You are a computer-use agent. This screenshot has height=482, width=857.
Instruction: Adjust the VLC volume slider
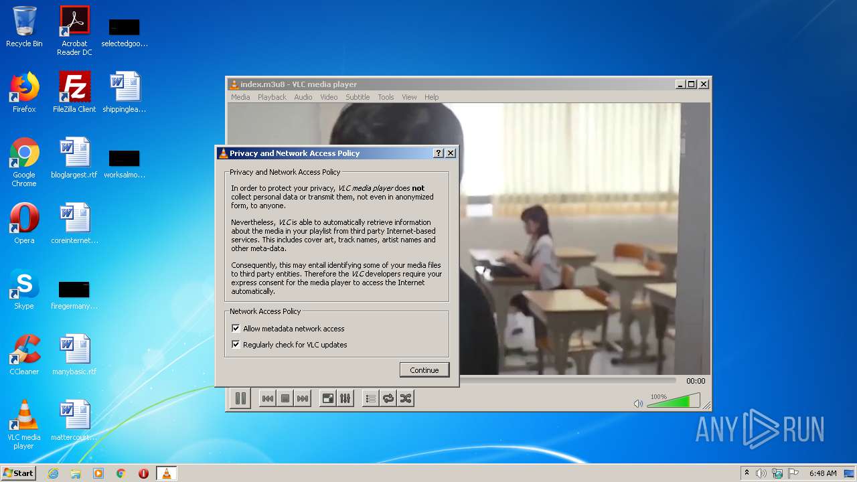pos(674,400)
